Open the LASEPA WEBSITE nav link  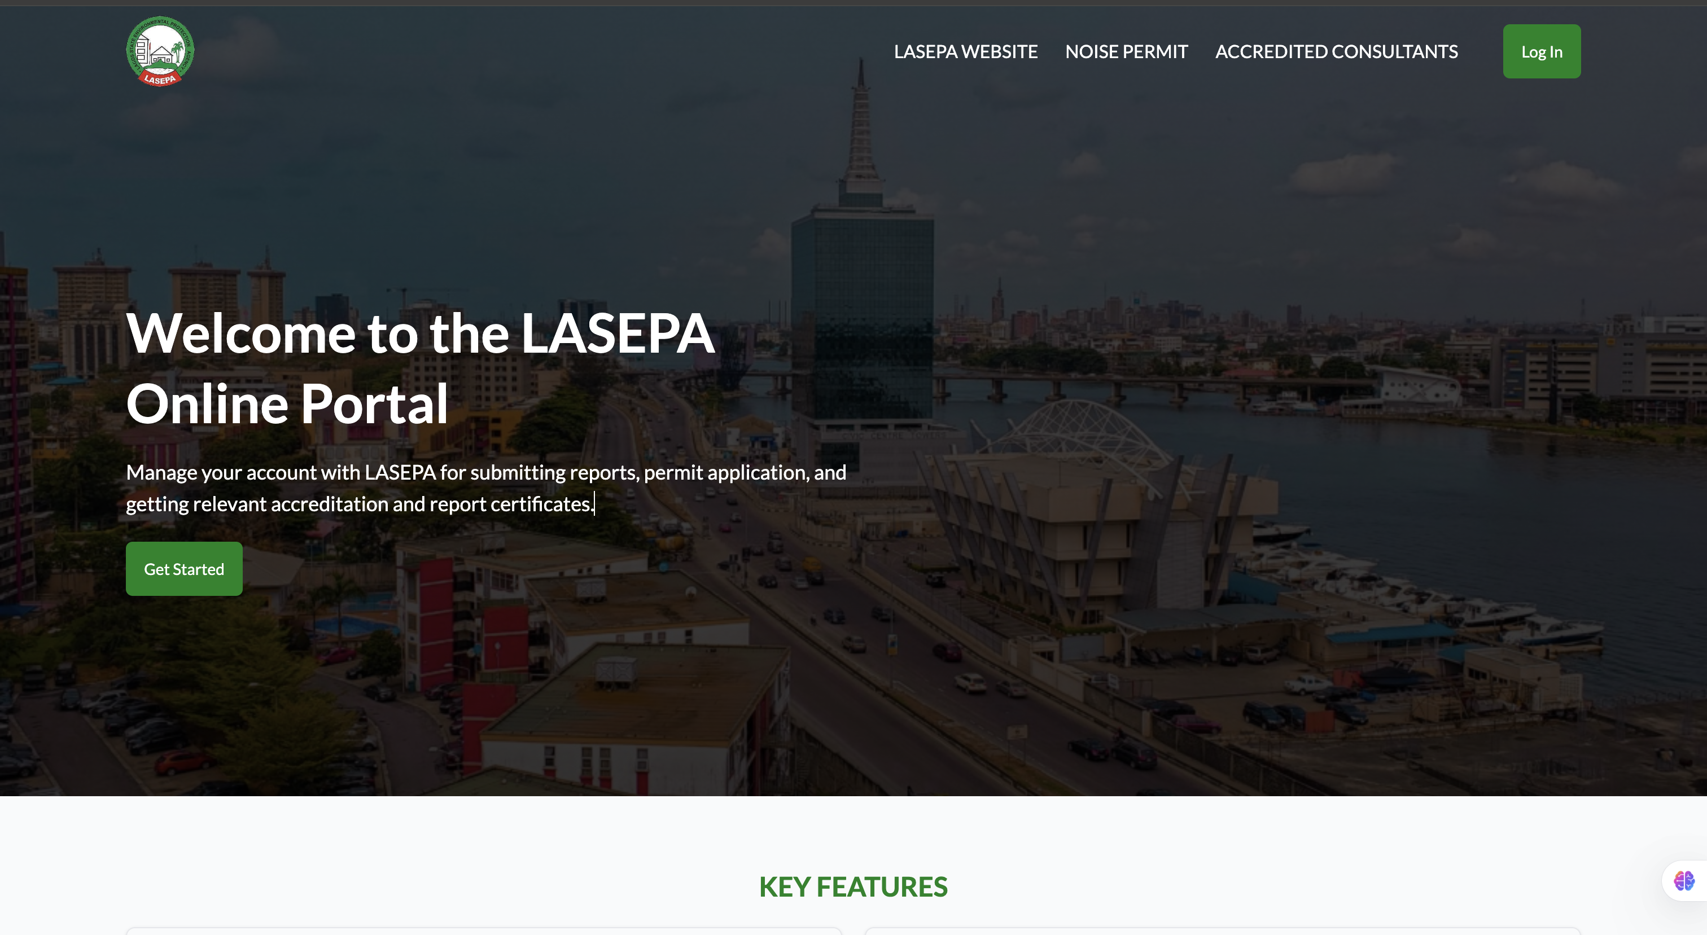pyautogui.click(x=965, y=52)
